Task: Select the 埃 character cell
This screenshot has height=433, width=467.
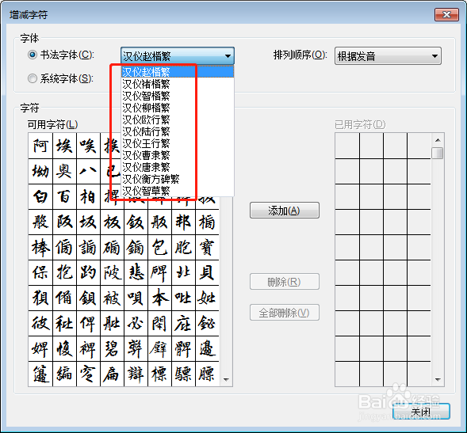Action: [x=64, y=146]
